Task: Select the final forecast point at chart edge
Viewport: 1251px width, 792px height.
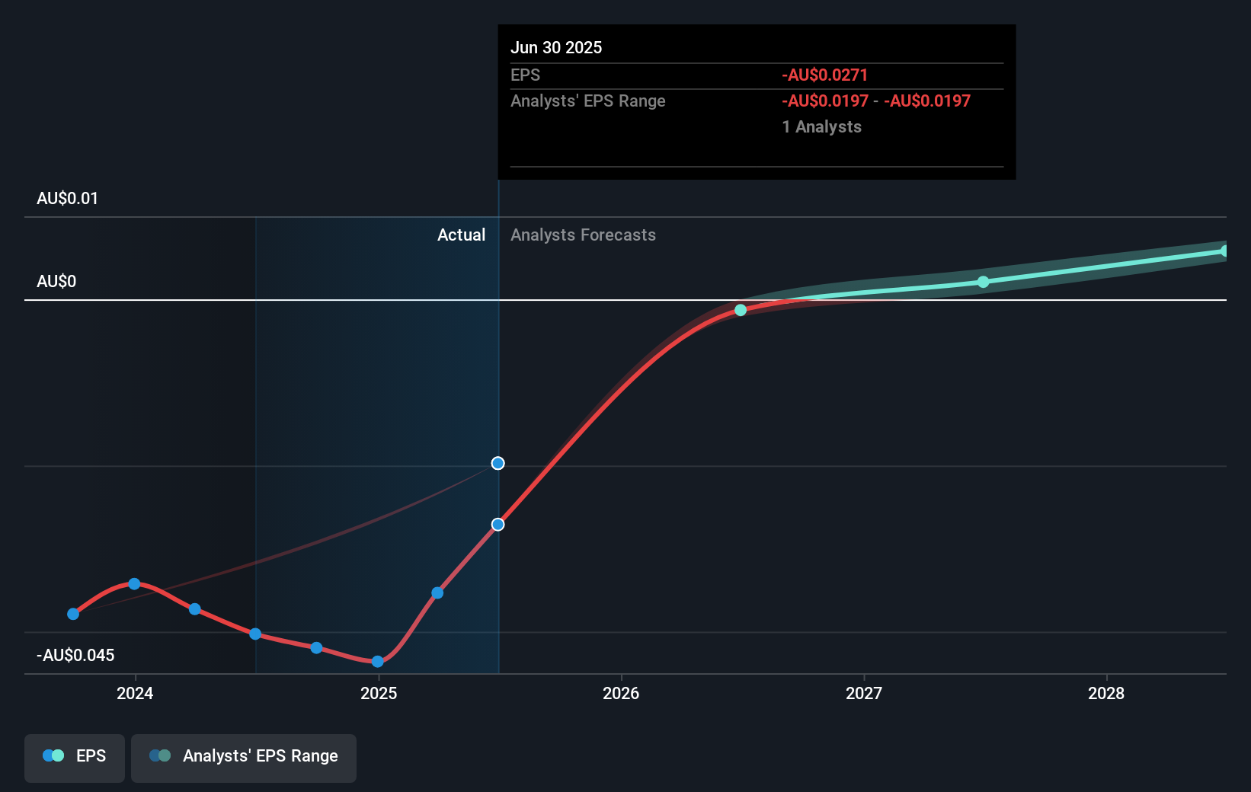Action: coord(1224,251)
